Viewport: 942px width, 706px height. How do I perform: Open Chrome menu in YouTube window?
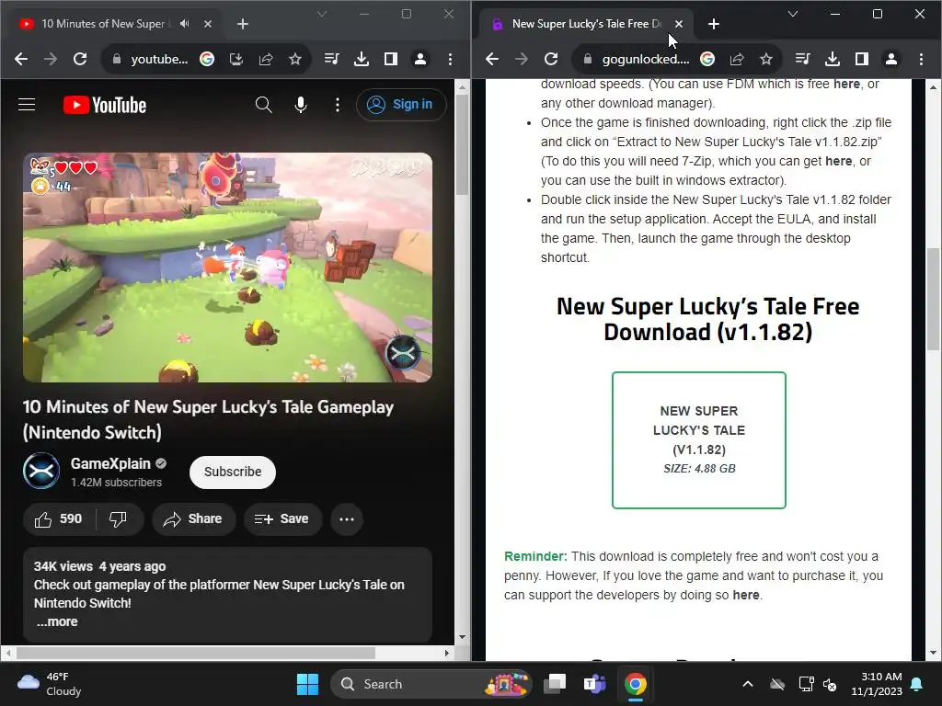[x=450, y=59]
